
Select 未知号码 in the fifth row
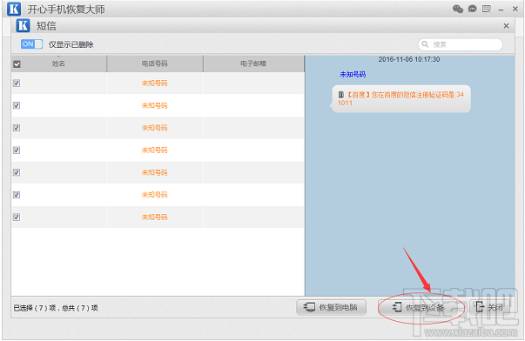154,172
